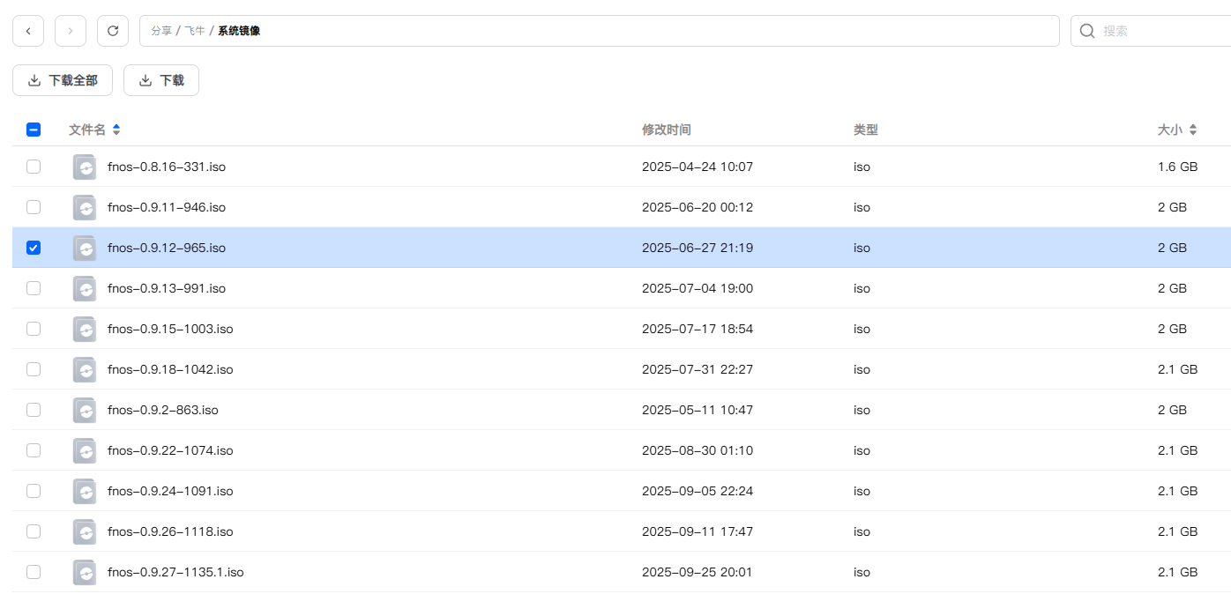1231x594 pixels.
Task: Click the refresh icon button
Action: tap(113, 31)
